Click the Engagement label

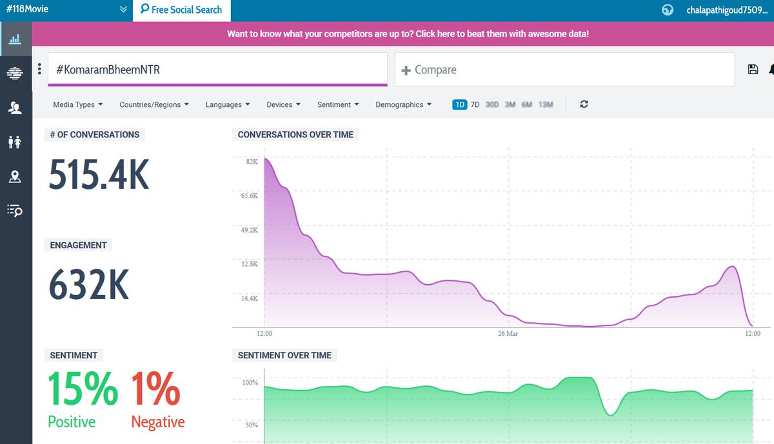click(78, 245)
